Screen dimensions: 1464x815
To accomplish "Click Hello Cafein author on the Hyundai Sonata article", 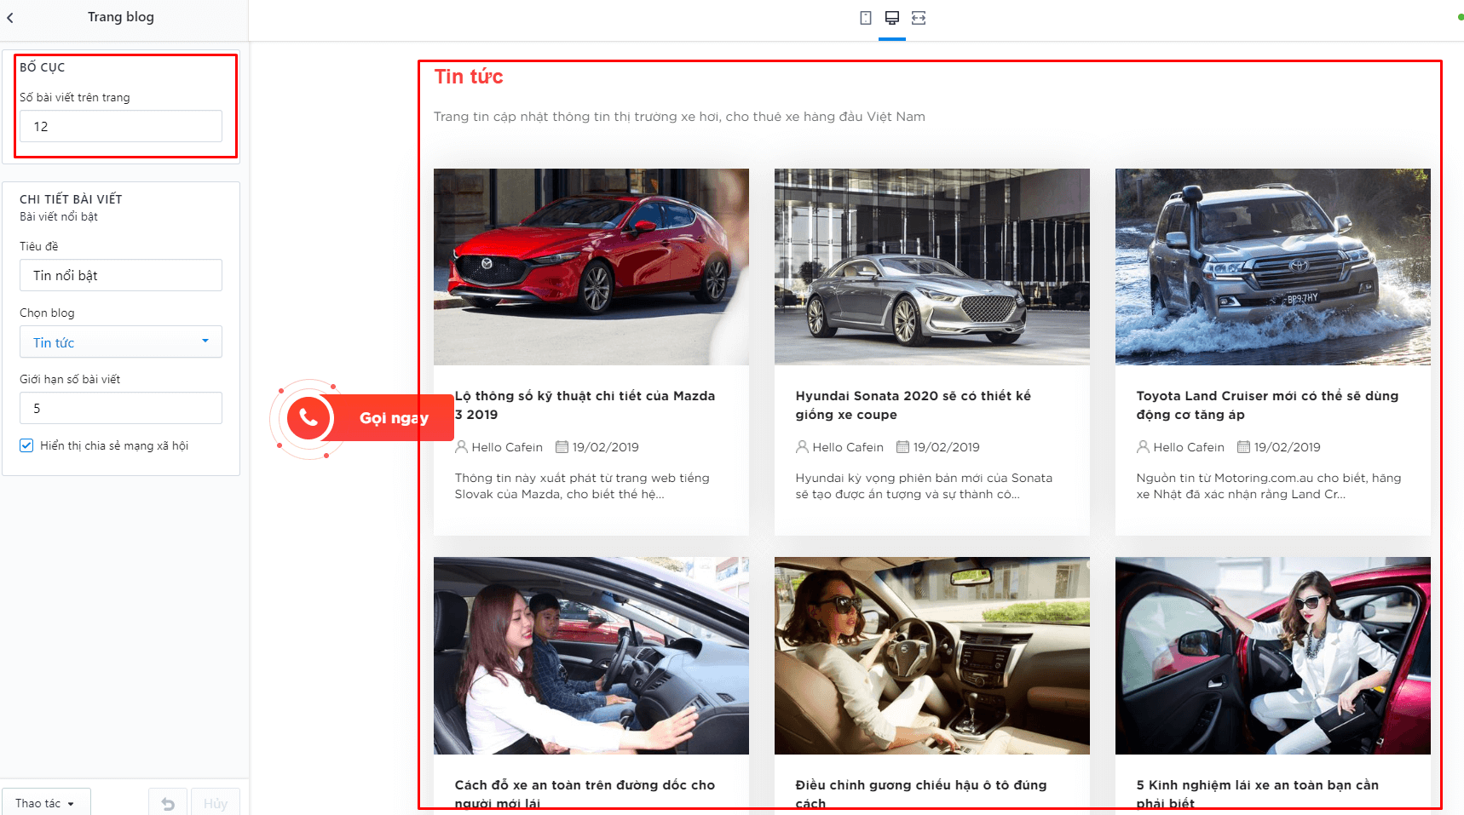I will click(848, 447).
